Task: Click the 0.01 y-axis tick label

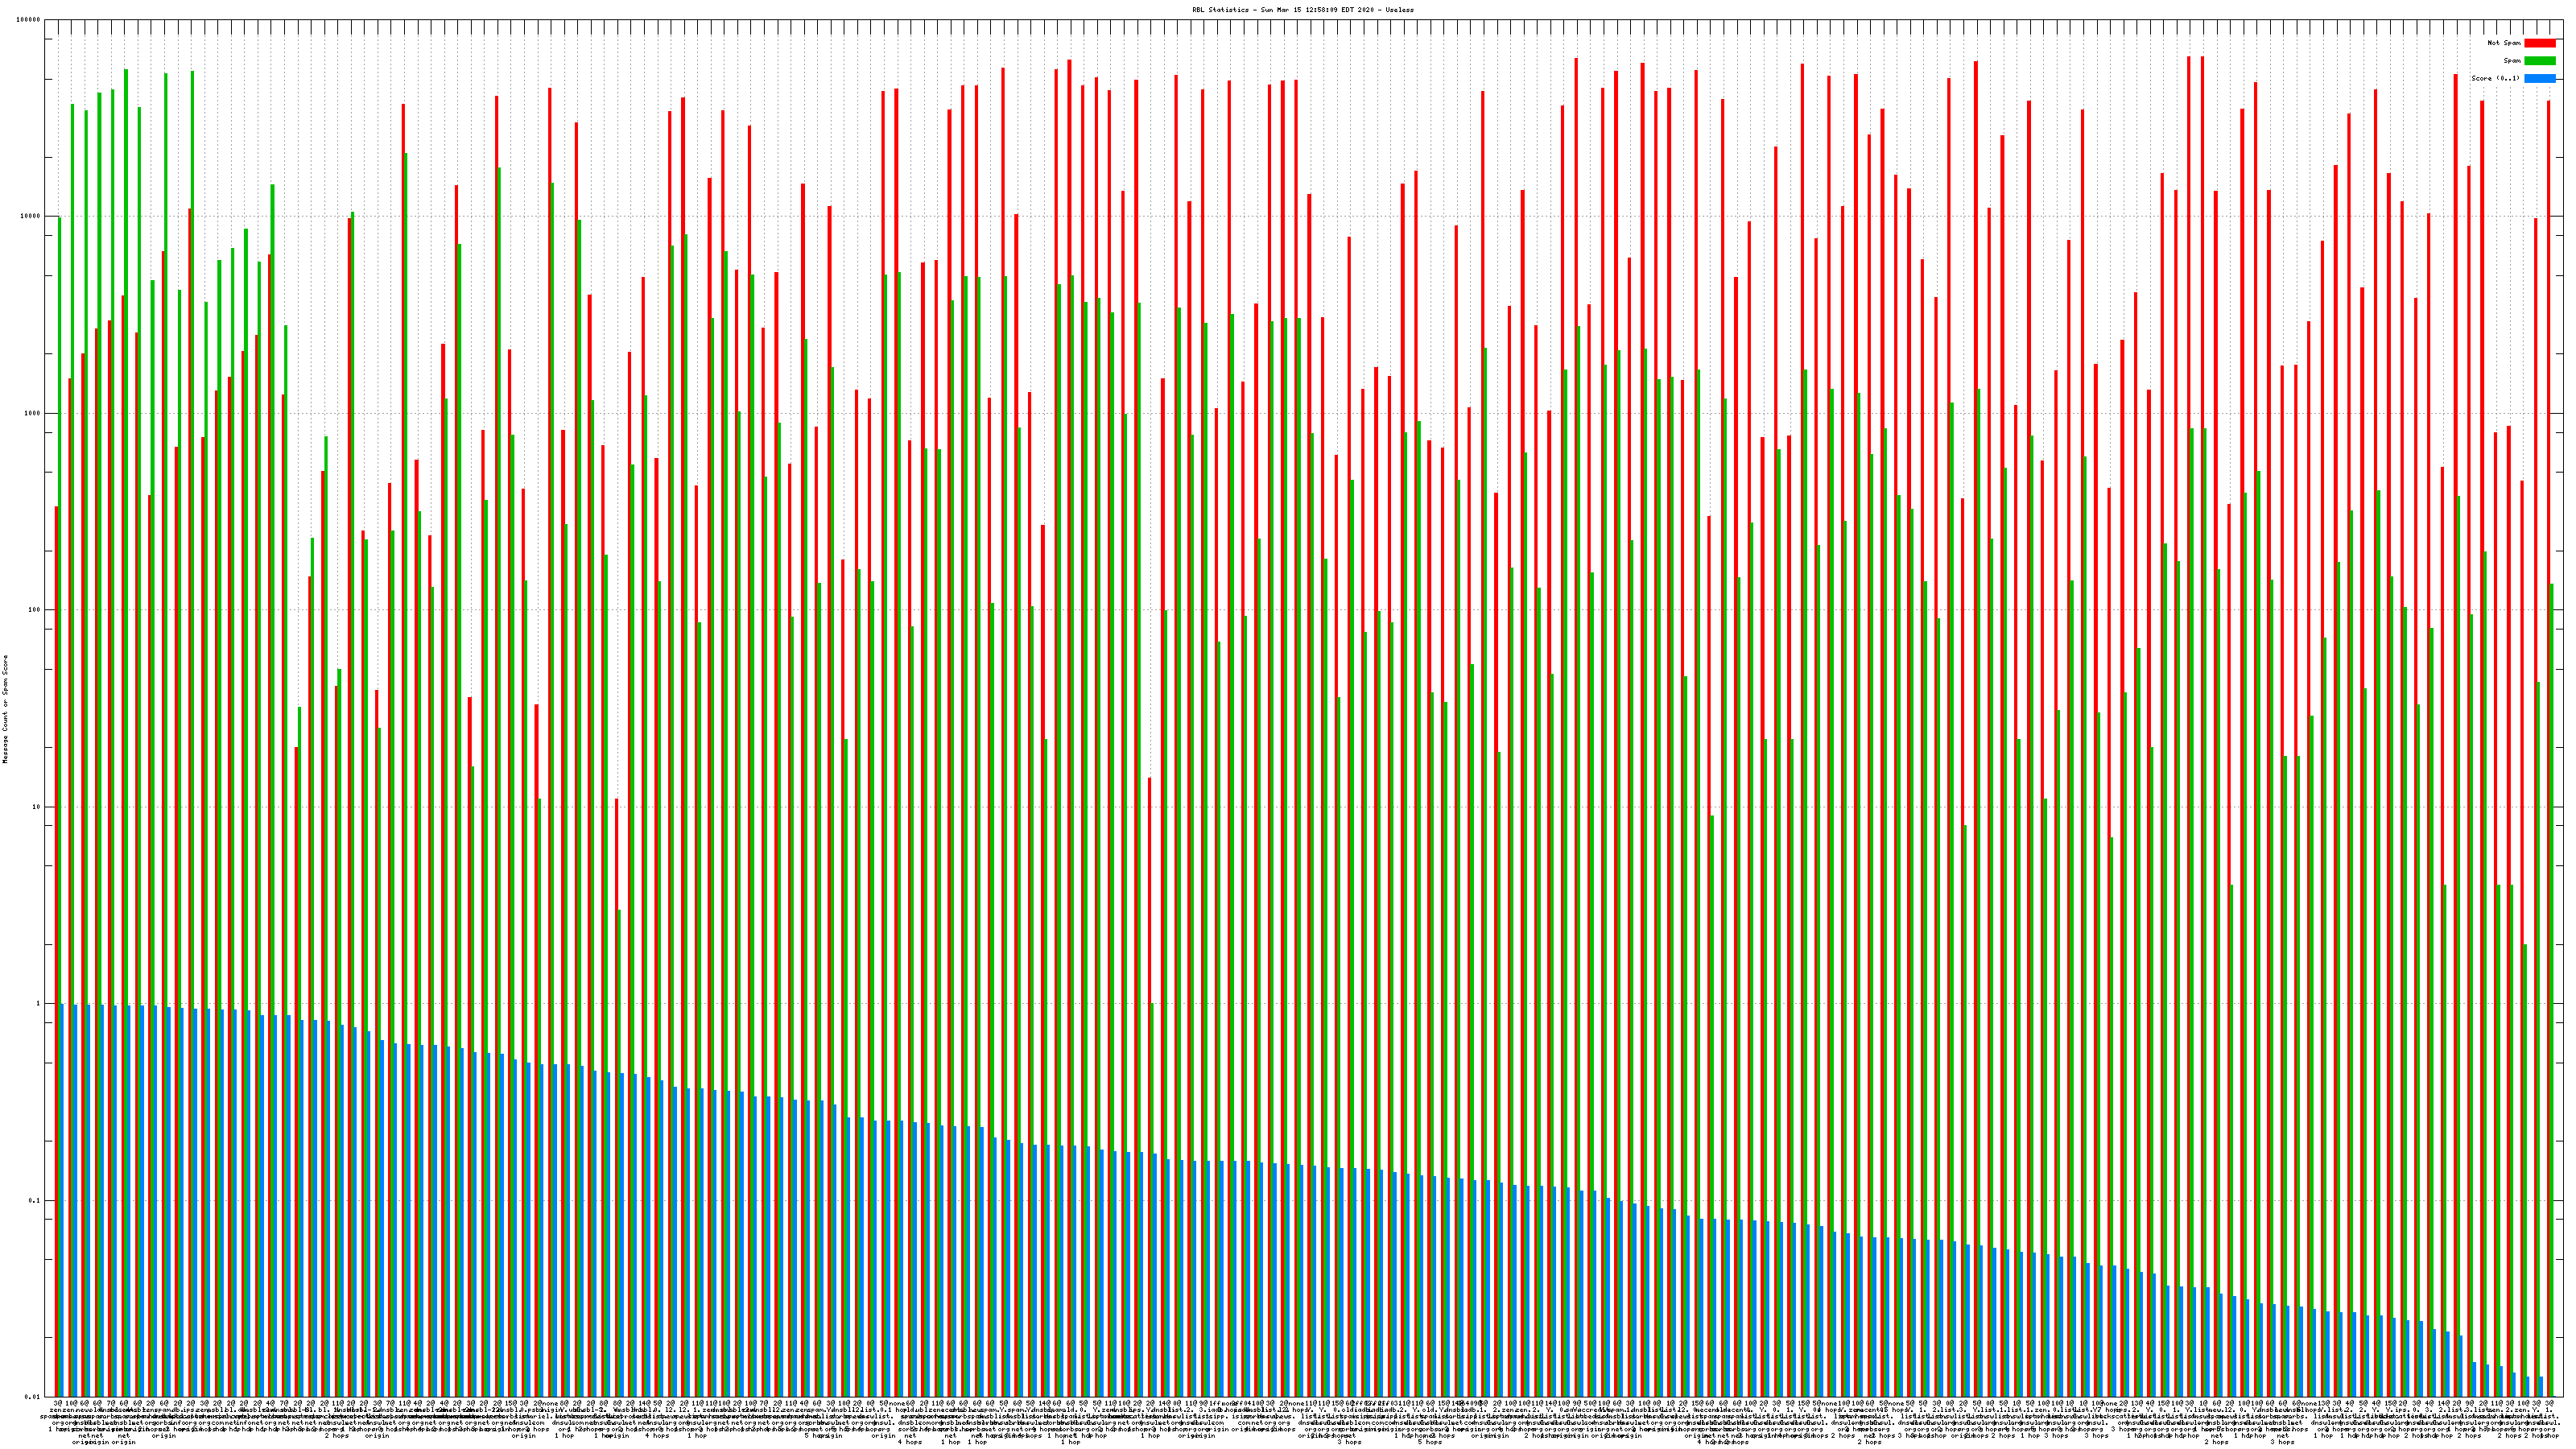Action: [33, 1397]
